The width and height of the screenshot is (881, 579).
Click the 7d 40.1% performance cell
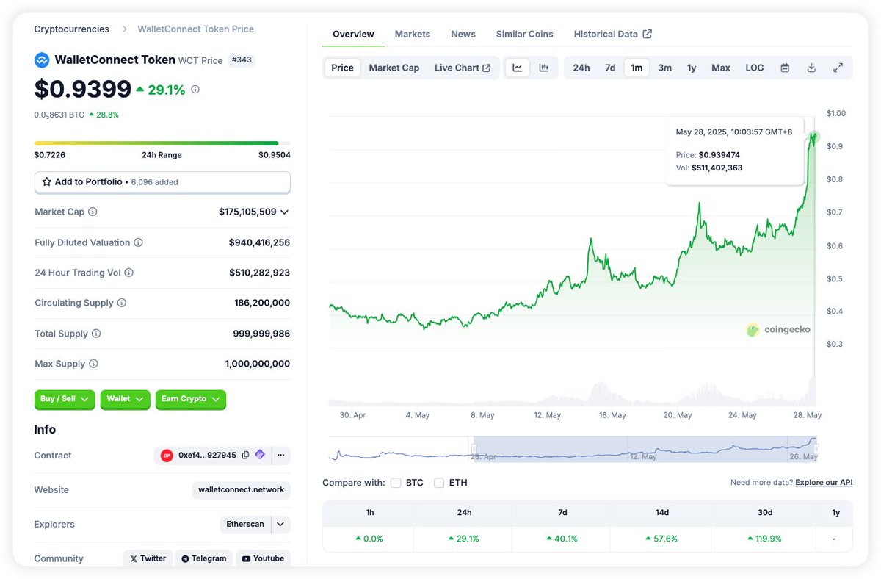tap(561, 539)
